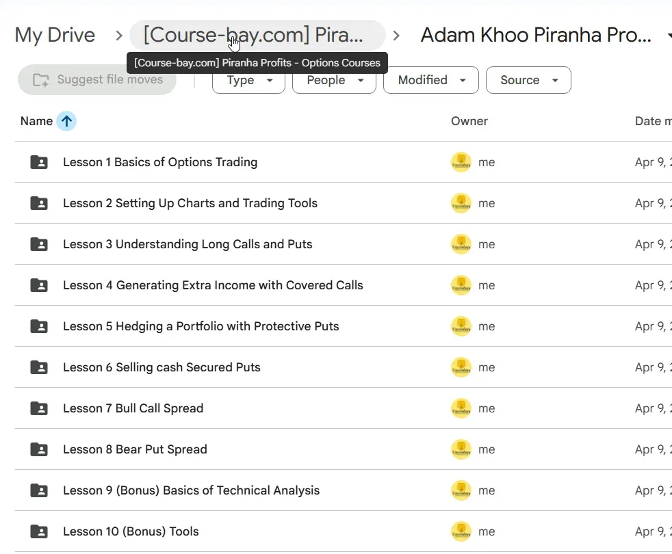This screenshot has width=672, height=554.
Task: Open Lesson 10 (Bonus) Tools
Action: pos(131,531)
